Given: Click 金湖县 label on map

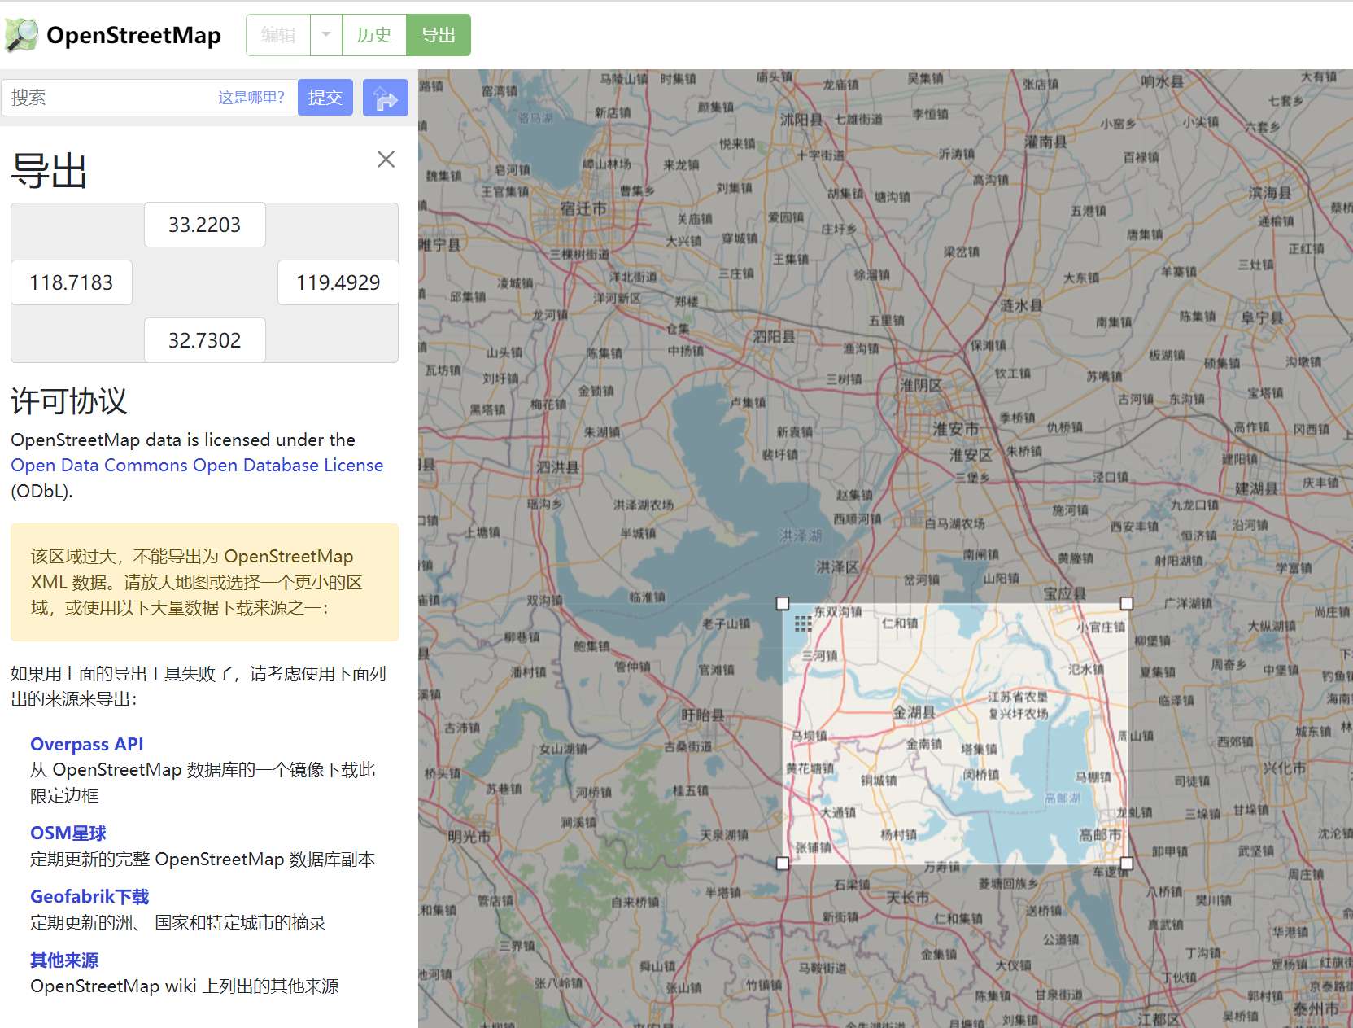Looking at the screenshot, I should click(914, 712).
